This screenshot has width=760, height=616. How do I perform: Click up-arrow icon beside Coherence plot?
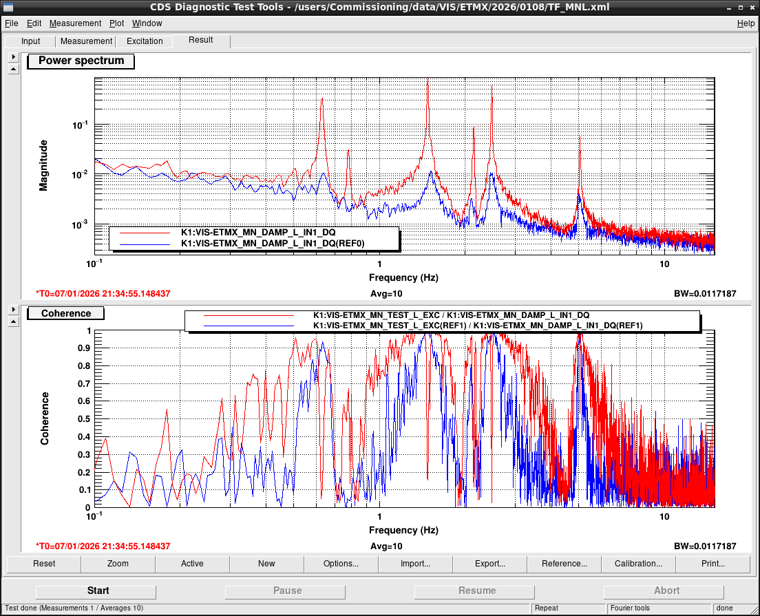coord(14,321)
